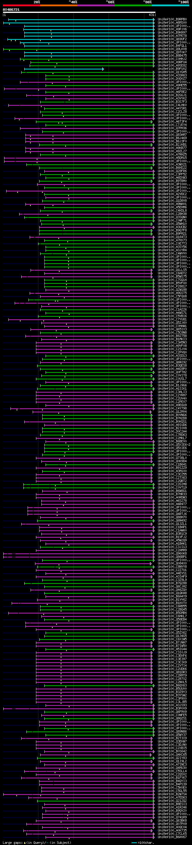Select label UniRef100_A2VDC2
Viewport: 192px width, 845px height.
(172, 194)
